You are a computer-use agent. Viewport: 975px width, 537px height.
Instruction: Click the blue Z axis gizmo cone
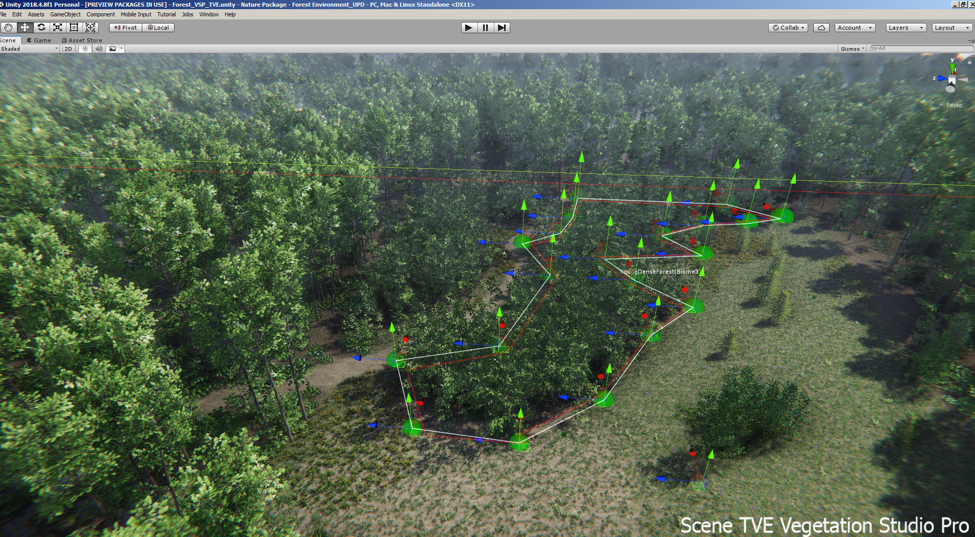point(942,78)
